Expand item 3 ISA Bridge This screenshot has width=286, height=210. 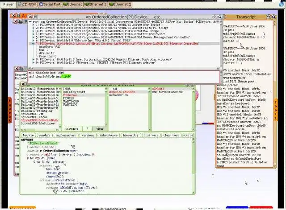pyautogui.click(x=34, y=31)
